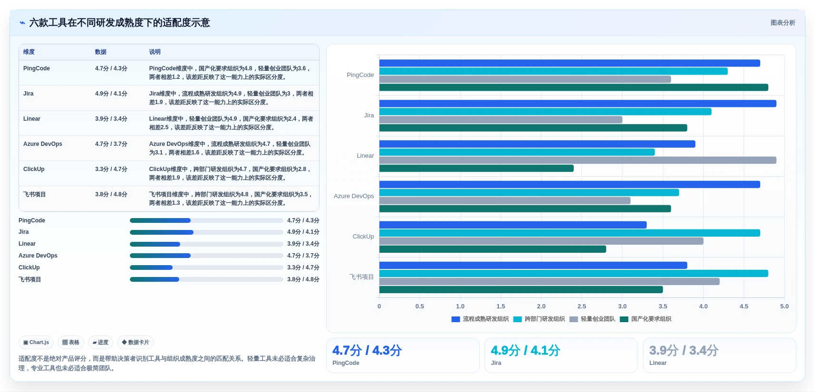
Task: Click the 2.5 tick on the chart x-axis
Action: (x=582, y=306)
